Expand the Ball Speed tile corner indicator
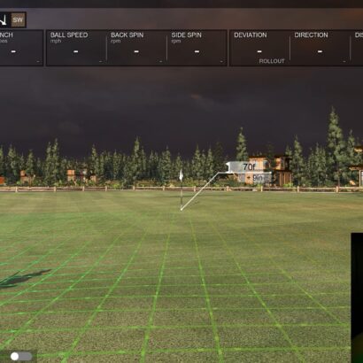The height and width of the screenshot is (363, 363). [x=101, y=62]
